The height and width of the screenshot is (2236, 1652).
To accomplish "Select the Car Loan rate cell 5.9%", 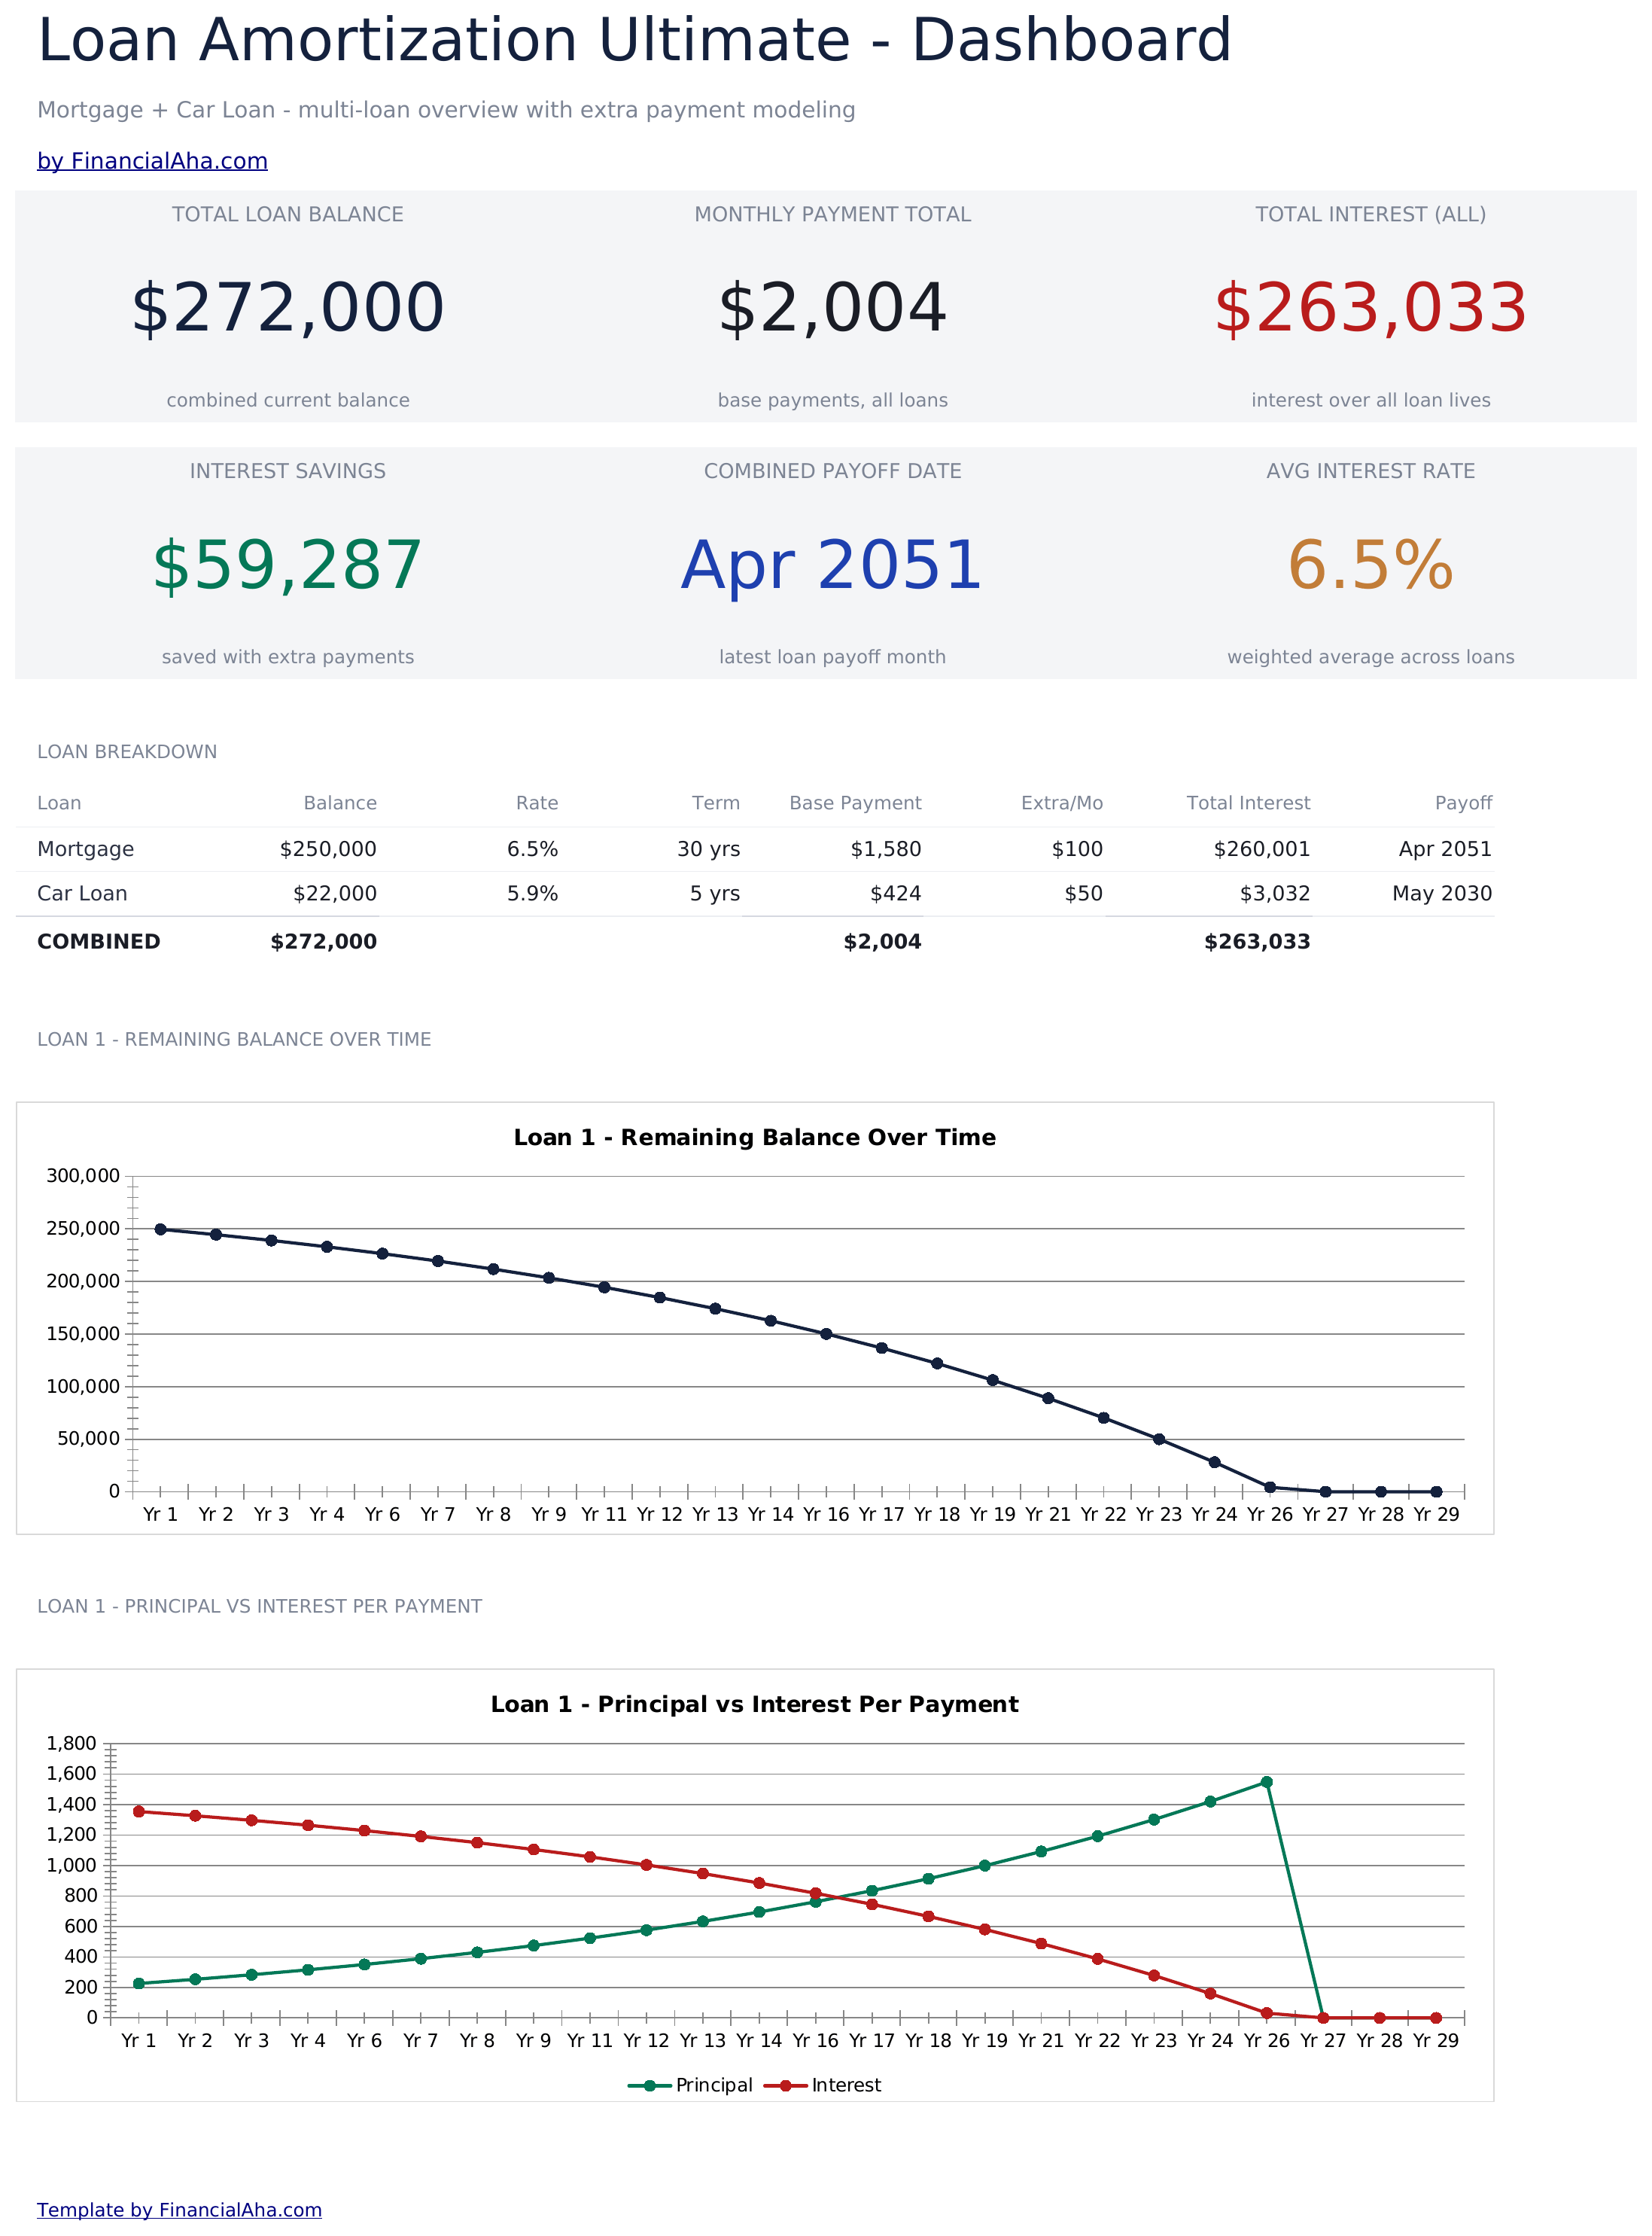I will [532, 894].
